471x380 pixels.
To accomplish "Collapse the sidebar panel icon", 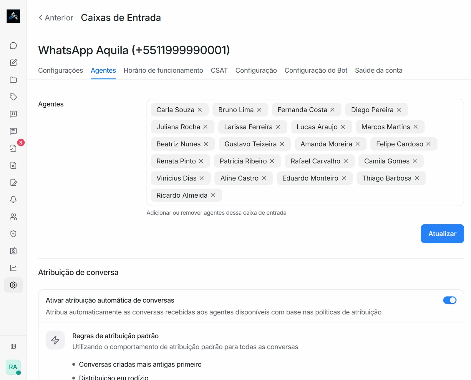I will tap(13, 346).
